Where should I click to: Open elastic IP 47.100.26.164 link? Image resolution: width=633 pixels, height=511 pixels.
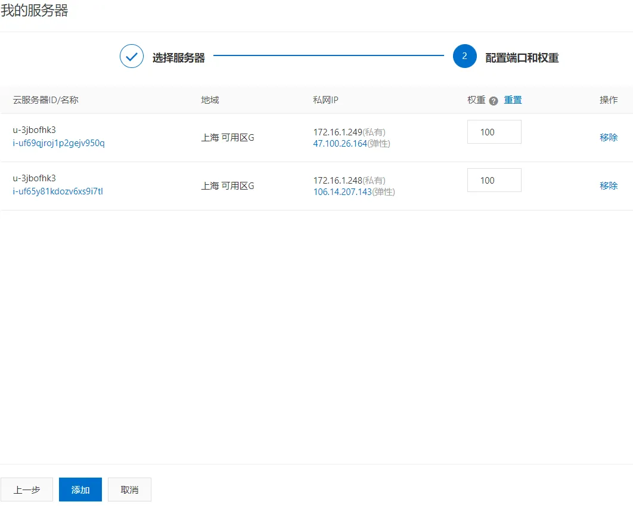pyautogui.click(x=340, y=144)
